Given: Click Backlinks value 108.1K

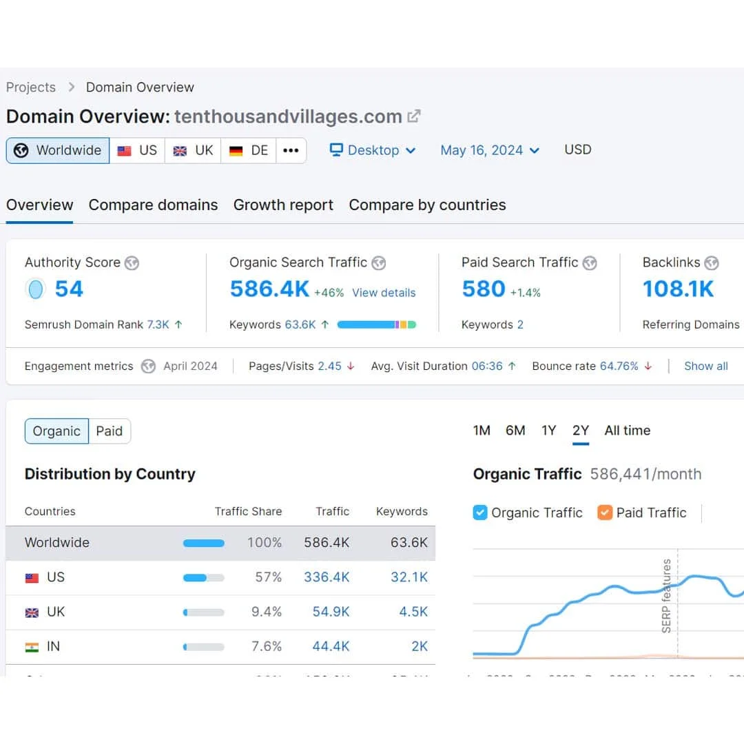Looking at the screenshot, I should [678, 289].
